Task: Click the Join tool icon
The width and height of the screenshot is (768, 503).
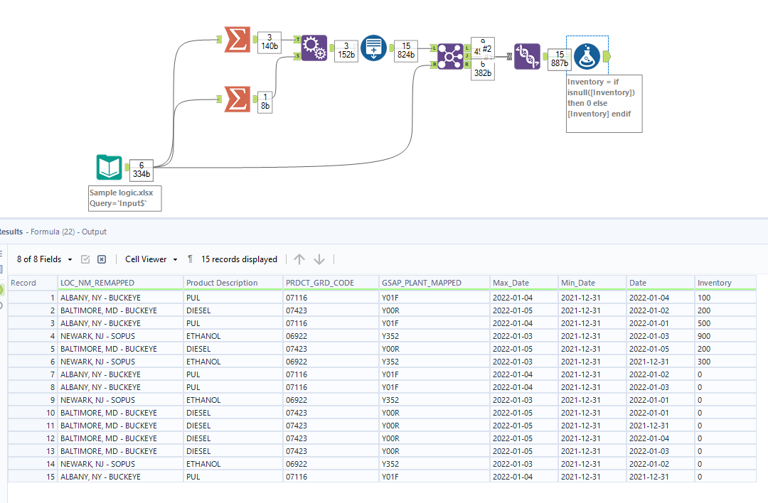Action: click(x=450, y=55)
